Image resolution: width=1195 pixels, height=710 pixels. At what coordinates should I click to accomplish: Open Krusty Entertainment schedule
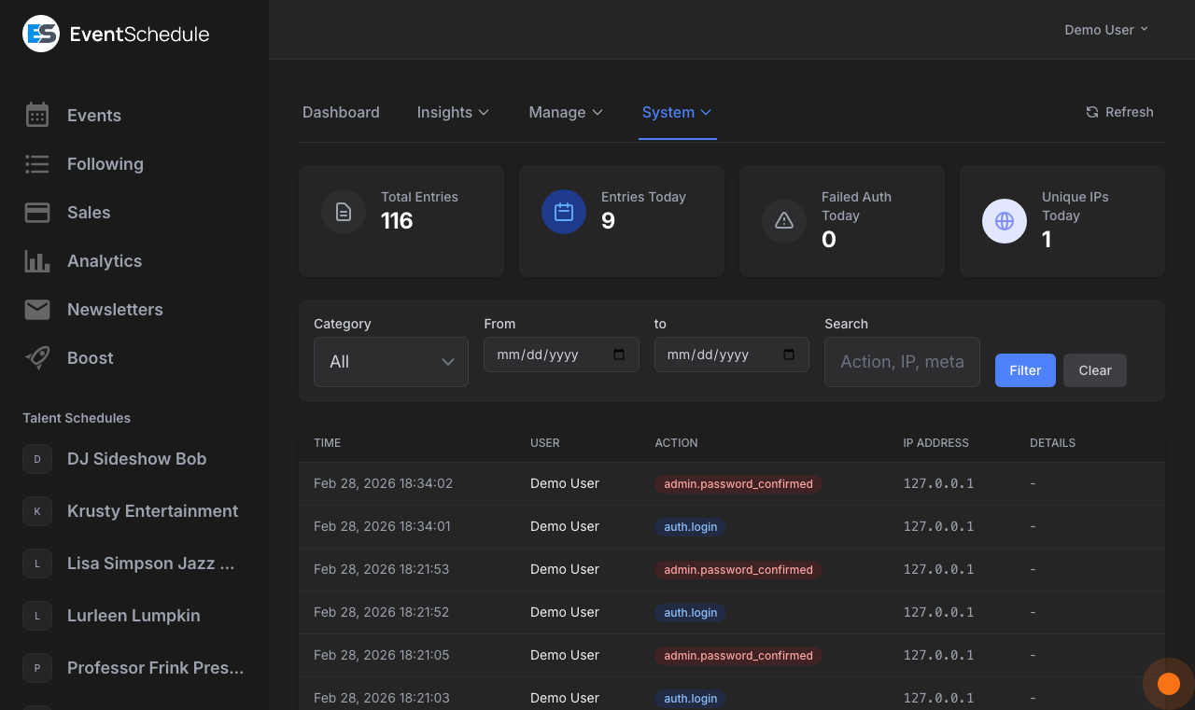pyautogui.click(x=153, y=511)
